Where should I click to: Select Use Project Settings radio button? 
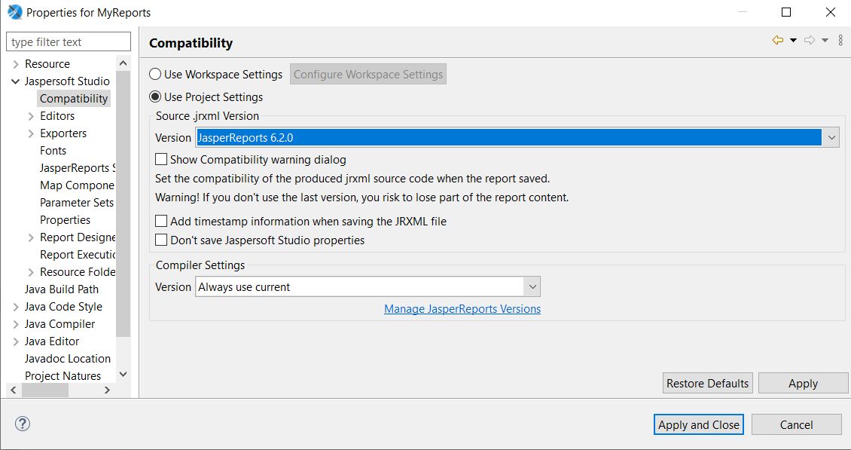155,96
